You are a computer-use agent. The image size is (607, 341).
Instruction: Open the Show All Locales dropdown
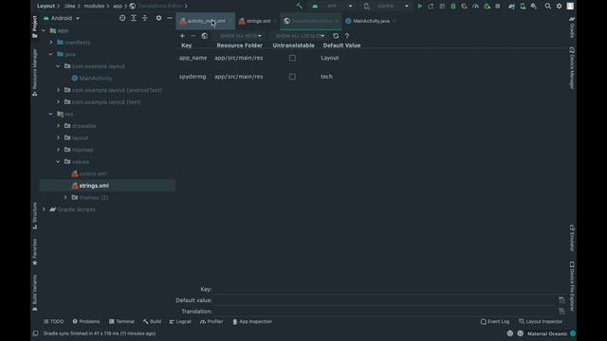pos(300,36)
